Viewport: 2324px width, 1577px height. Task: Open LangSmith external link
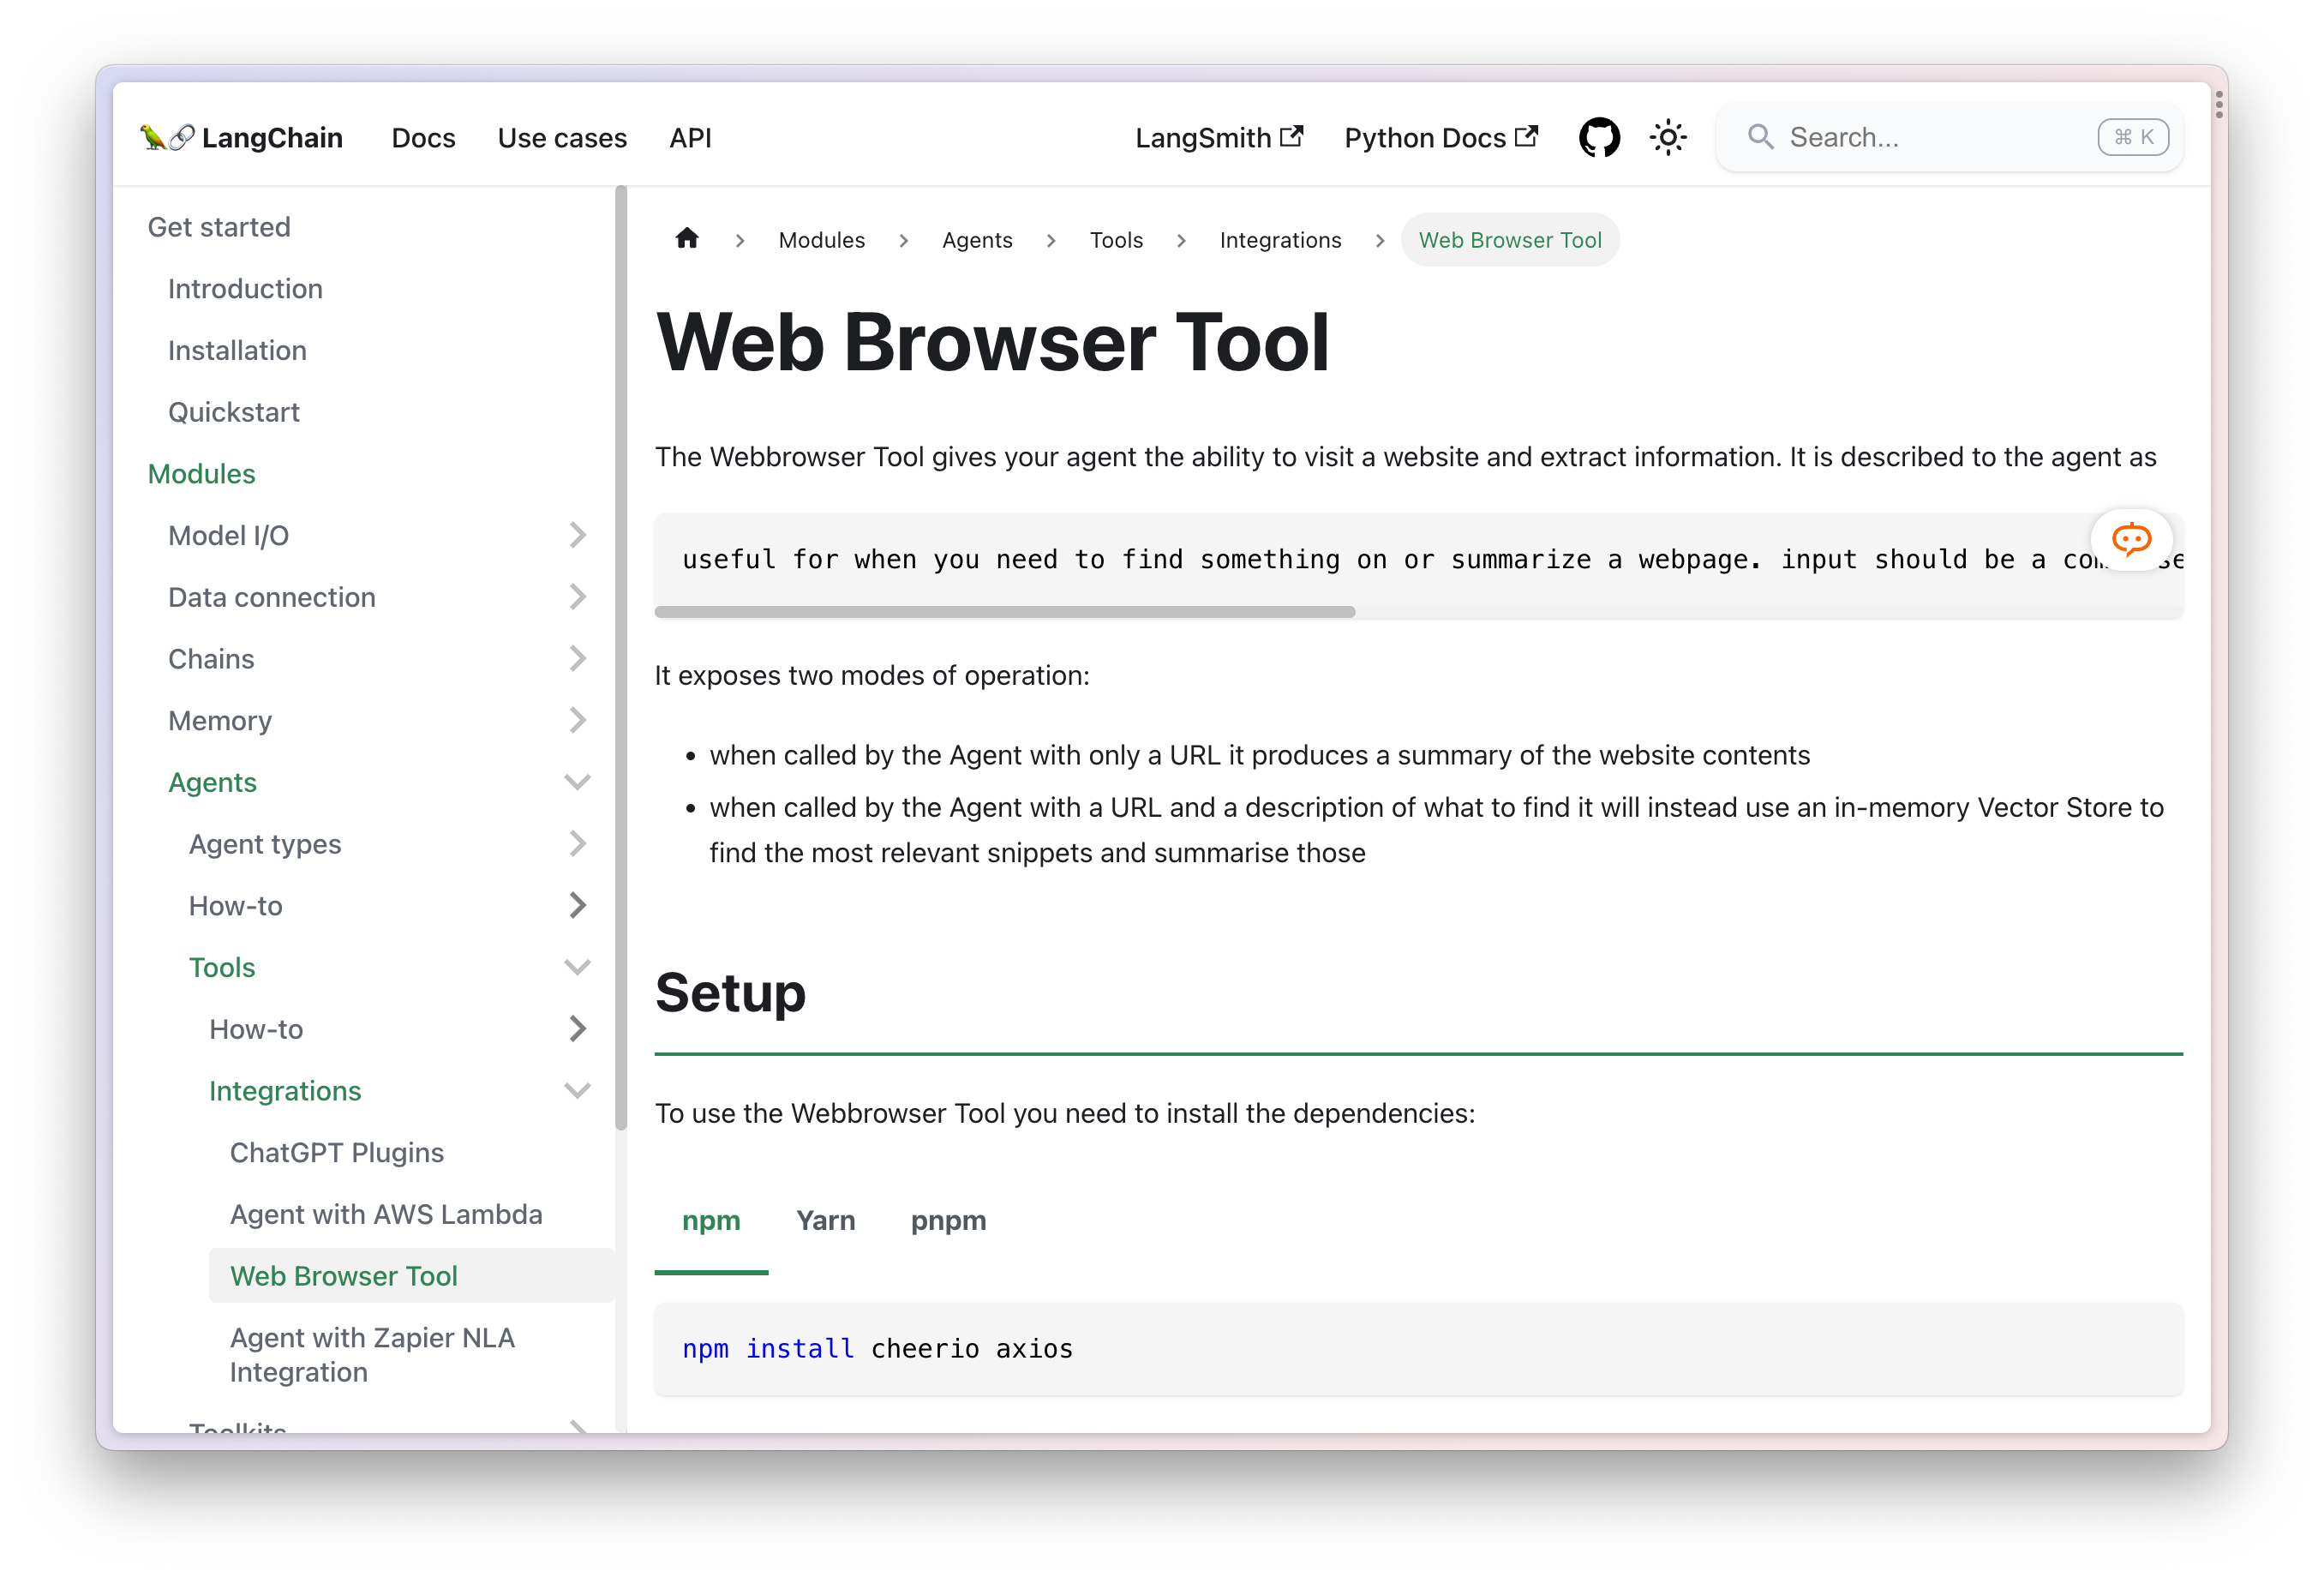point(1218,138)
